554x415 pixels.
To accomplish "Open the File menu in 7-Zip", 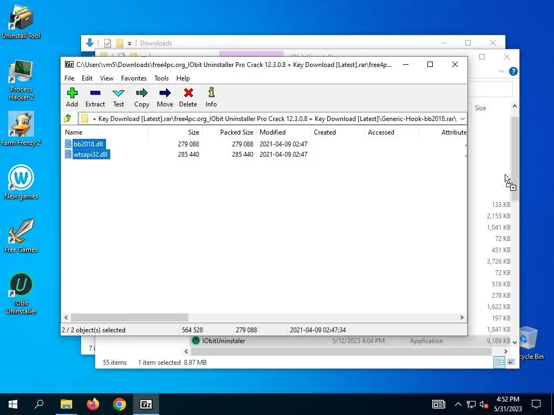I will tap(69, 78).
